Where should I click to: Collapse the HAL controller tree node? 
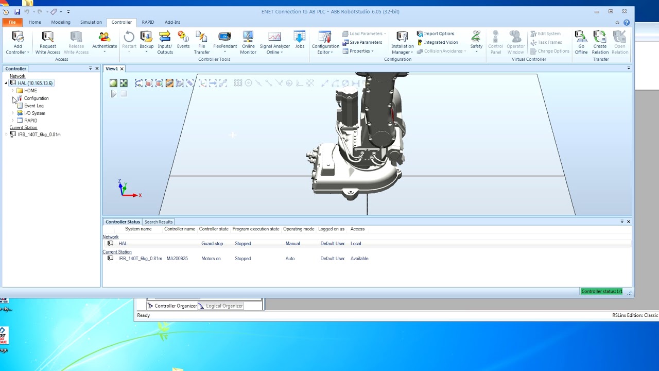(6, 83)
